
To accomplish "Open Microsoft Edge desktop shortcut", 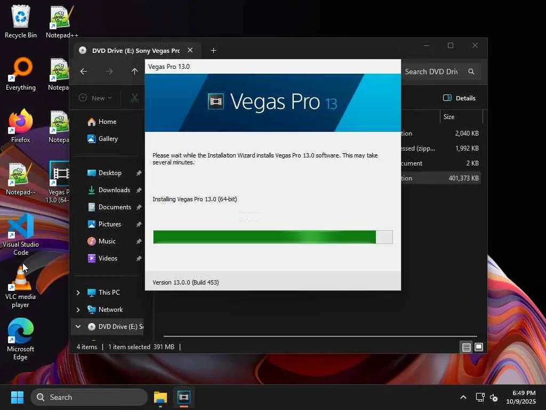I will point(21,339).
